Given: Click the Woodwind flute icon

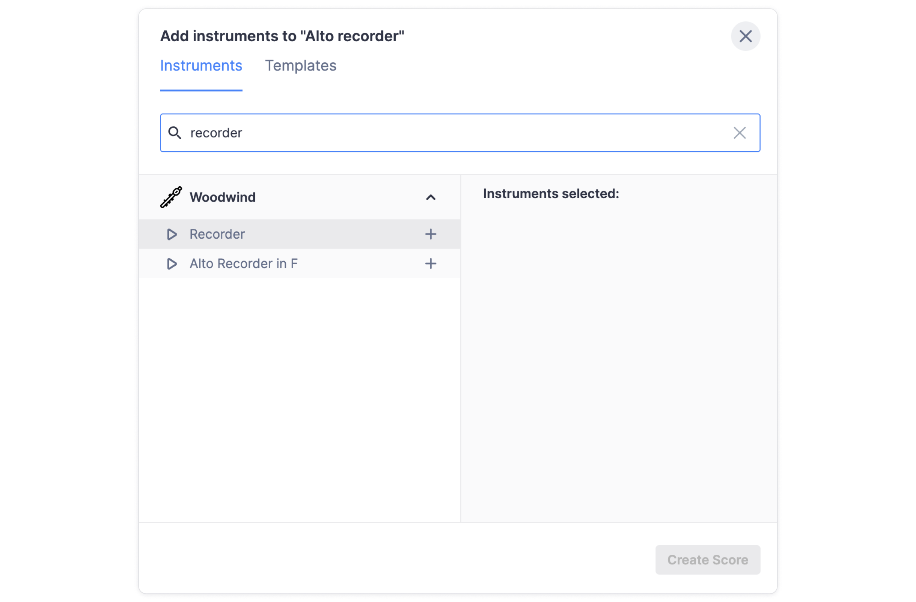Looking at the screenshot, I should [171, 197].
